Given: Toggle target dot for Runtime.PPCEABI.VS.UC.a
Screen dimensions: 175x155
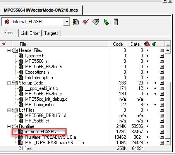Looking at the screenshot, I should [148, 137].
